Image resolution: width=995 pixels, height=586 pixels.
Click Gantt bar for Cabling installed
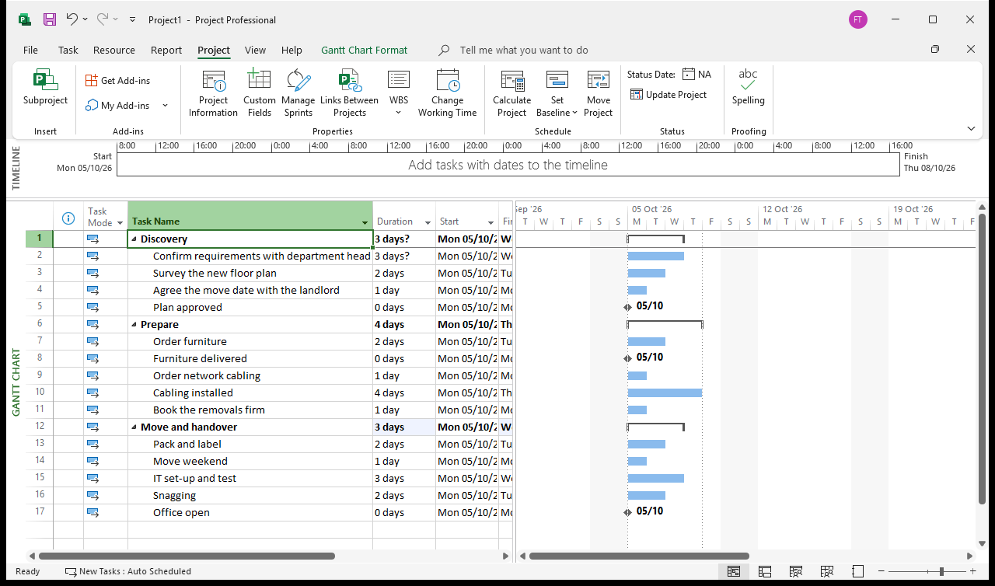coord(665,392)
